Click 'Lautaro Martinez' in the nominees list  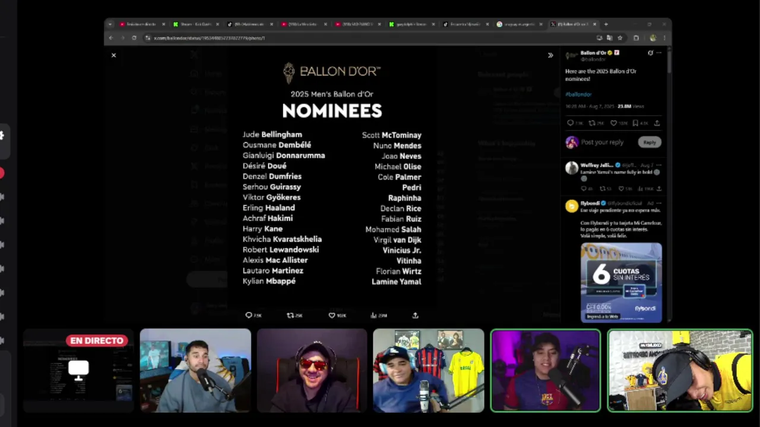tap(273, 270)
